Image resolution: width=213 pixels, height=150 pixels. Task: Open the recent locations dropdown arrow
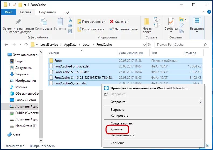coord(20,44)
